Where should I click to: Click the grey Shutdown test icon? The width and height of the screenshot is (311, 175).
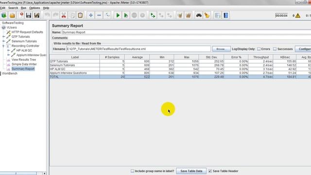coord(142,15)
